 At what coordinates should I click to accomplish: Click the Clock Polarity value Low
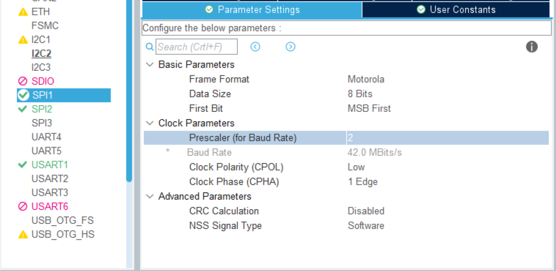coord(356,167)
